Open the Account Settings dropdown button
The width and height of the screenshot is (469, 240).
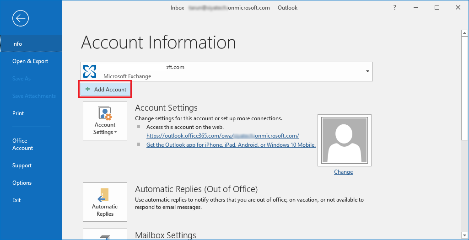(105, 121)
